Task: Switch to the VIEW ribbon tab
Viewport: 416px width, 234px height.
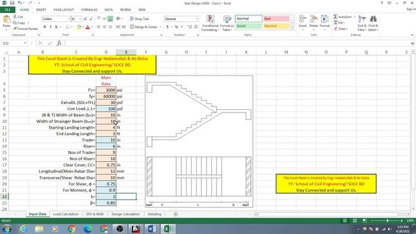Action: pos(142,10)
